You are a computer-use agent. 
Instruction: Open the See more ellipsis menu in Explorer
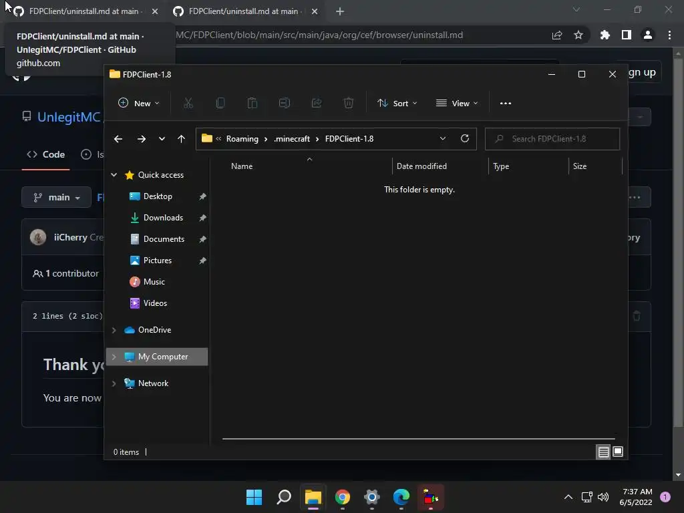click(506, 104)
